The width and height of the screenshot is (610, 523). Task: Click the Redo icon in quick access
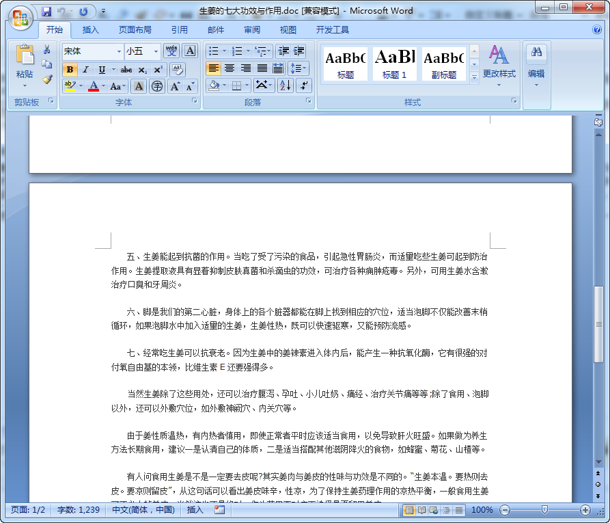83,12
